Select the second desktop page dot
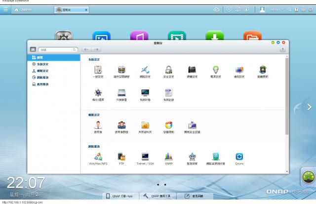This screenshot has height=204, width=316. [x=158, y=184]
